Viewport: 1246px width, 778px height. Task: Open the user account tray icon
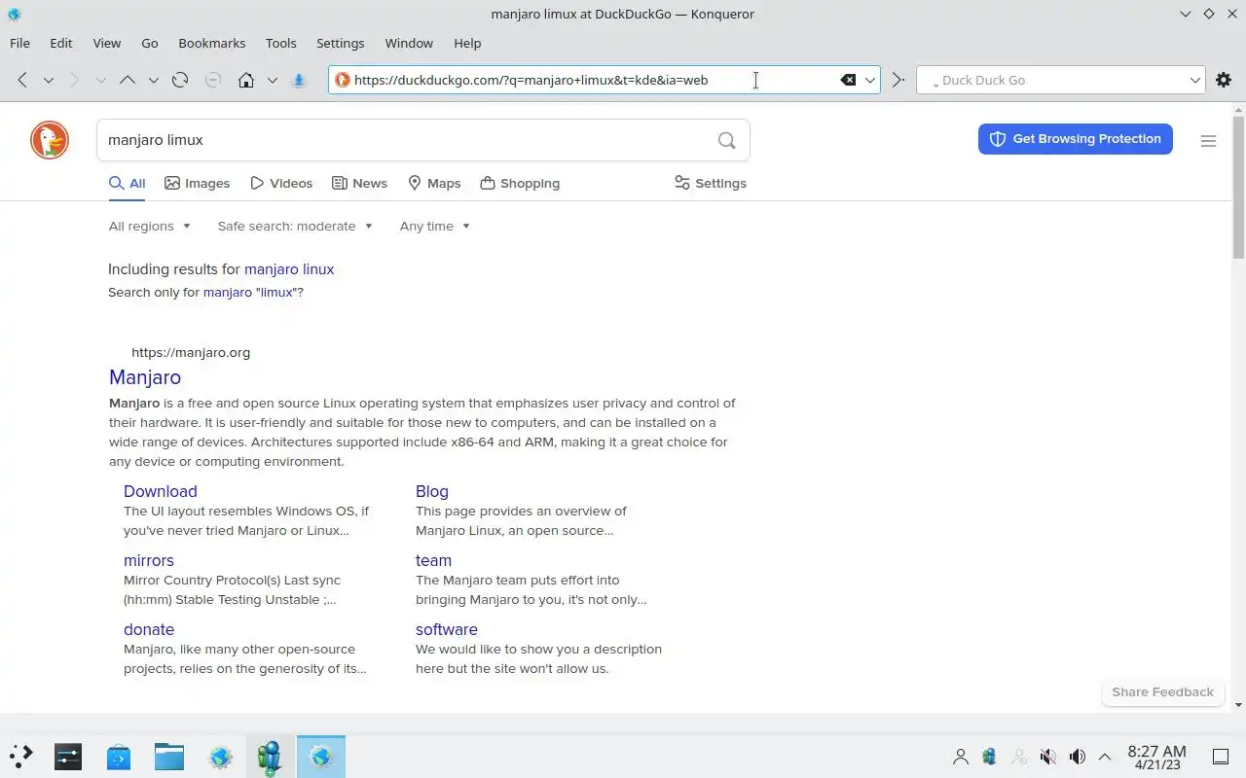tap(961, 757)
